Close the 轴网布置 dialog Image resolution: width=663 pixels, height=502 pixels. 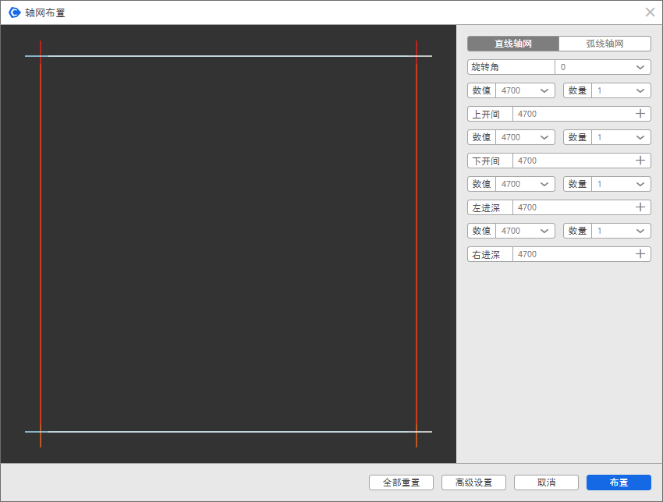[650, 12]
